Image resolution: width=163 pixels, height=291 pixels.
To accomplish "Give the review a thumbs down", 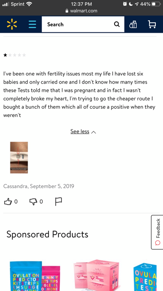I will [33, 202].
